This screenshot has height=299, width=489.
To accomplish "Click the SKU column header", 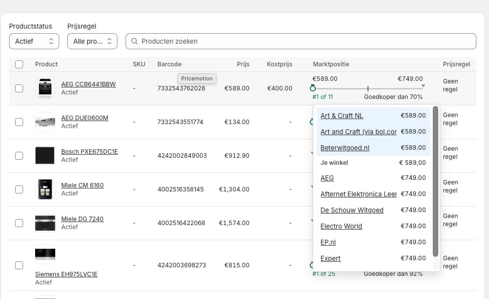I will coord(139,64).
